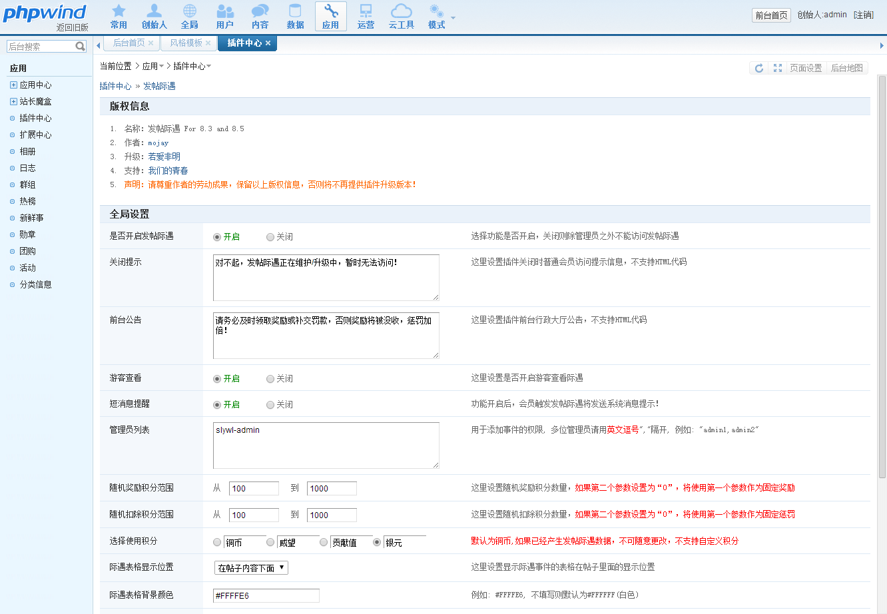887x614 pixels.
Task: Click the 我们的青春 support link
Action: 168,170
